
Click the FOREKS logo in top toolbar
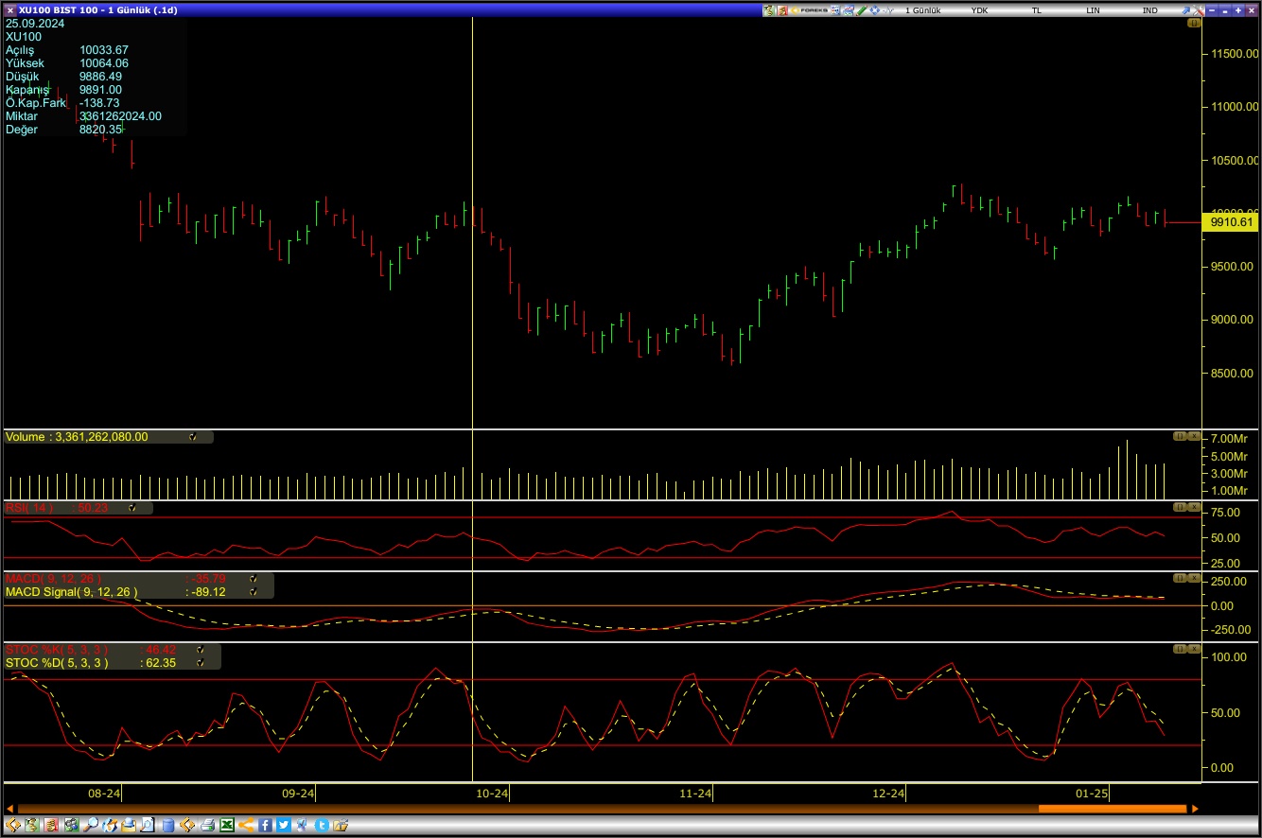pyautogui.click(x=811, y=9)
